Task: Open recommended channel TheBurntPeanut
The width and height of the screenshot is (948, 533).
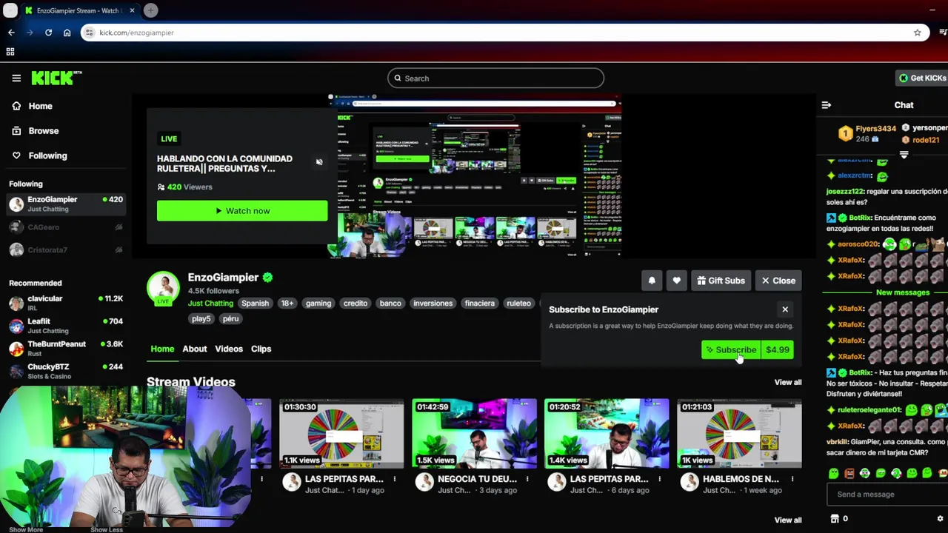Action: [65, 349]
